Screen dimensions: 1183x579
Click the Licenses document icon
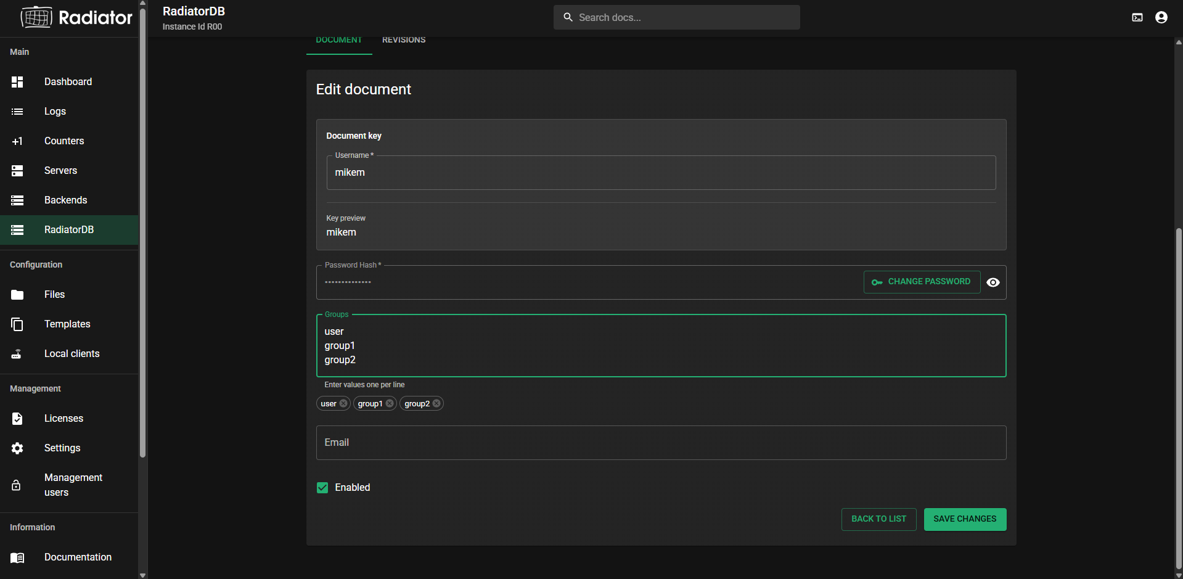click(17, 418)
